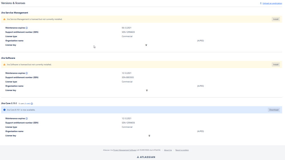The width and height of the screenshot is (285, 160).
Task: Open About Jira footer link
Action: click(168, 150)
